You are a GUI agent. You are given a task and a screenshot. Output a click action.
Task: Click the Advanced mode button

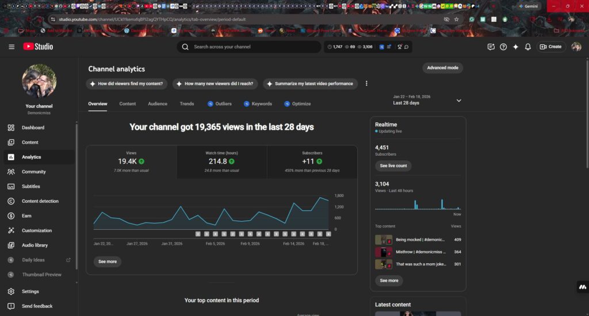(442, 68)
